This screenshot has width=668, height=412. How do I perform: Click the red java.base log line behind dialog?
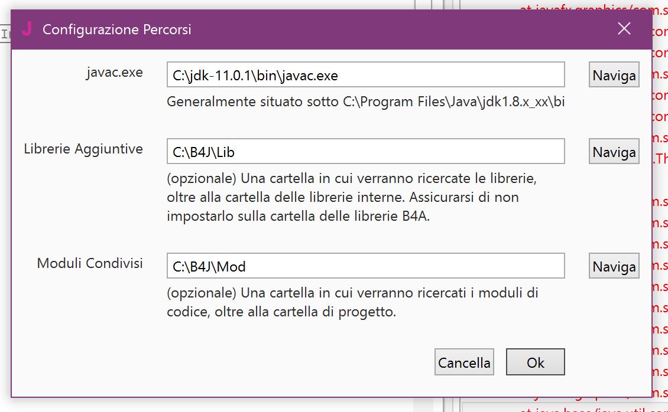(591, 408)
